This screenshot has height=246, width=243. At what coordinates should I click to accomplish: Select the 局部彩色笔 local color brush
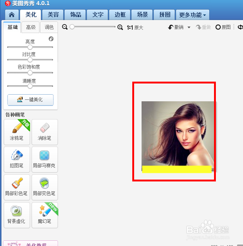click(x=17, y=187)
